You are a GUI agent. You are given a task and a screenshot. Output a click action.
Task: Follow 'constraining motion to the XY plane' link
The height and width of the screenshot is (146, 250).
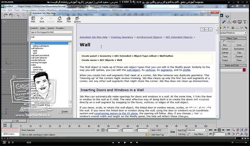[x=116, y=113]
